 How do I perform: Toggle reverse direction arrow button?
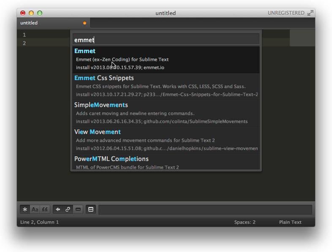pos(58,209)
